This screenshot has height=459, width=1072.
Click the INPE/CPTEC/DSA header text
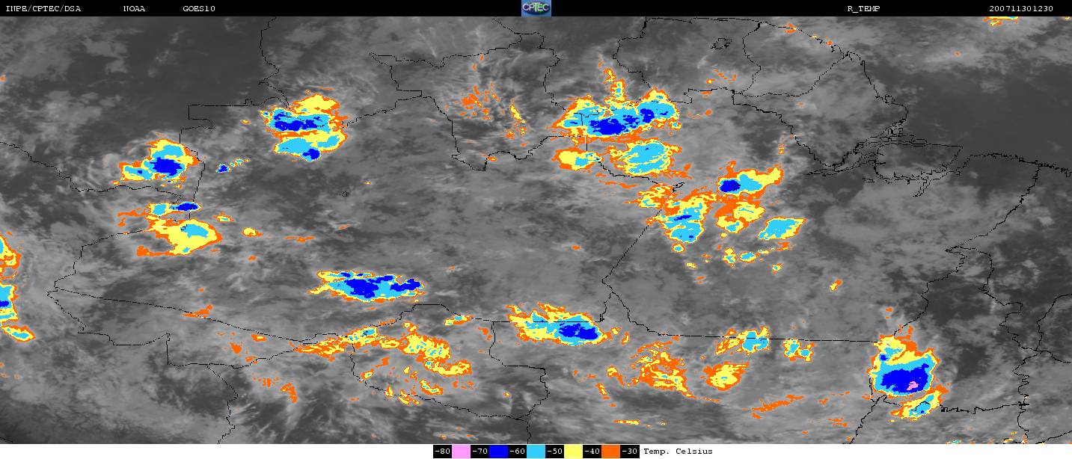pyautogui.click(x=43, y=9)
